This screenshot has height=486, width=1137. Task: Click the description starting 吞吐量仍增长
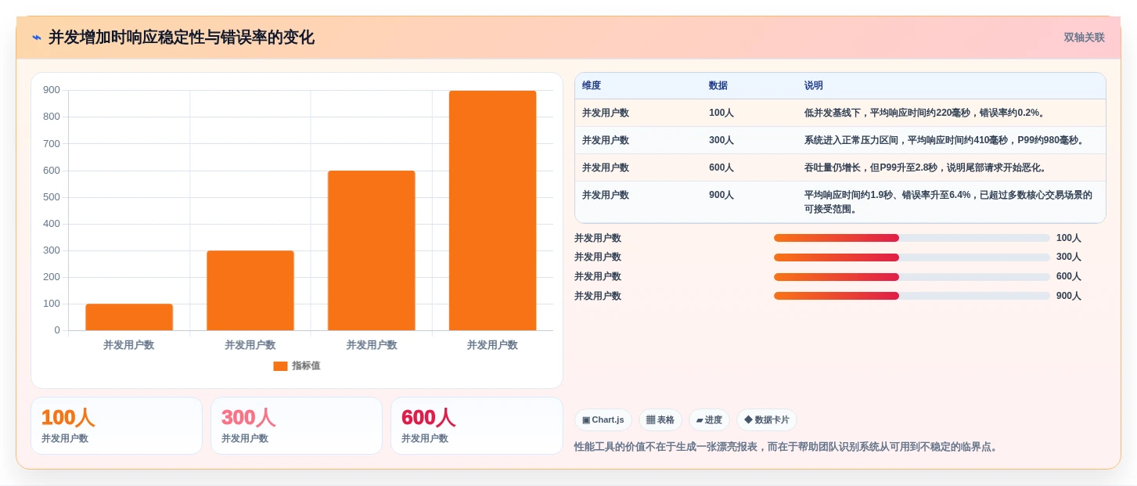926,167
